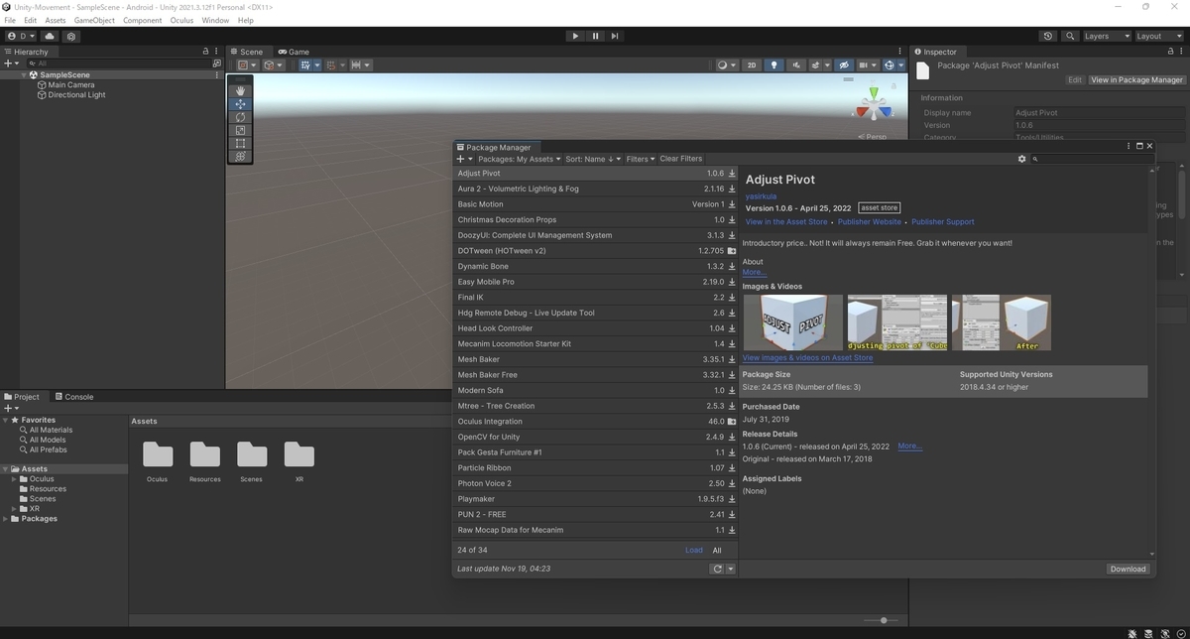Open the undo history icon
This screenshot has width=1190, height=639.
1048,36
